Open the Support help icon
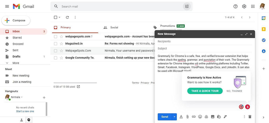 tap(235, 7)
